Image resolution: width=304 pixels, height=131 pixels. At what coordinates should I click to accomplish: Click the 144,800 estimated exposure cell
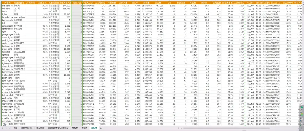click(x=65, y=6)
